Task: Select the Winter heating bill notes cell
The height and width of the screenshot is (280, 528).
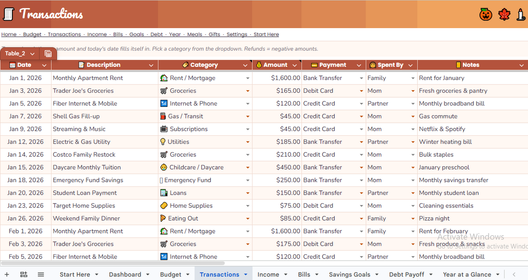Action: pyautogui.click(x=473, y=142)
